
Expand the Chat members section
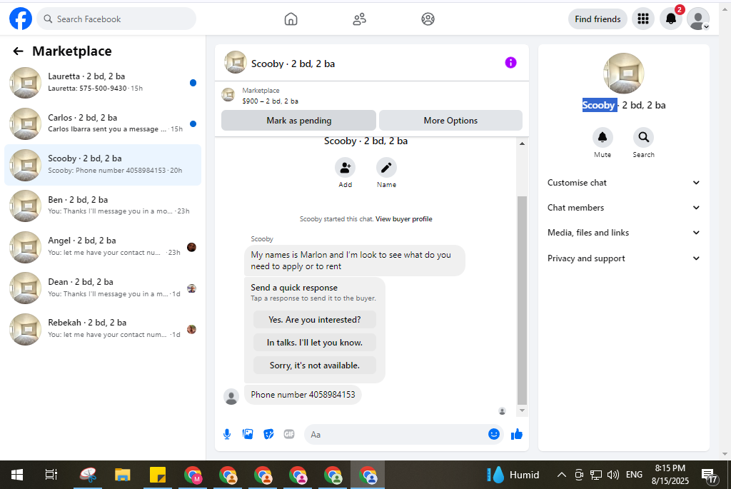pyautogui.click(x=624, y=208)
